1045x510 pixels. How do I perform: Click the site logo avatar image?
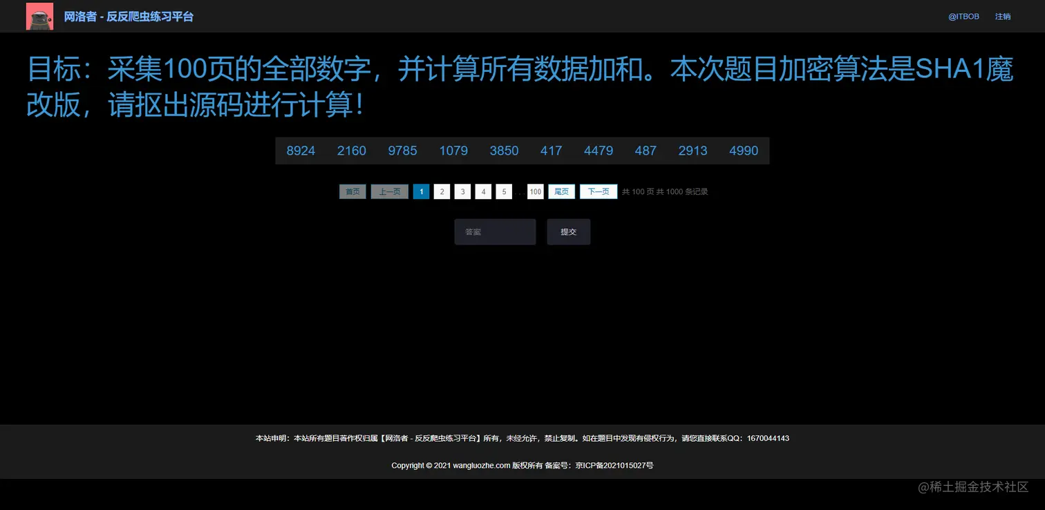pos(39,16)
